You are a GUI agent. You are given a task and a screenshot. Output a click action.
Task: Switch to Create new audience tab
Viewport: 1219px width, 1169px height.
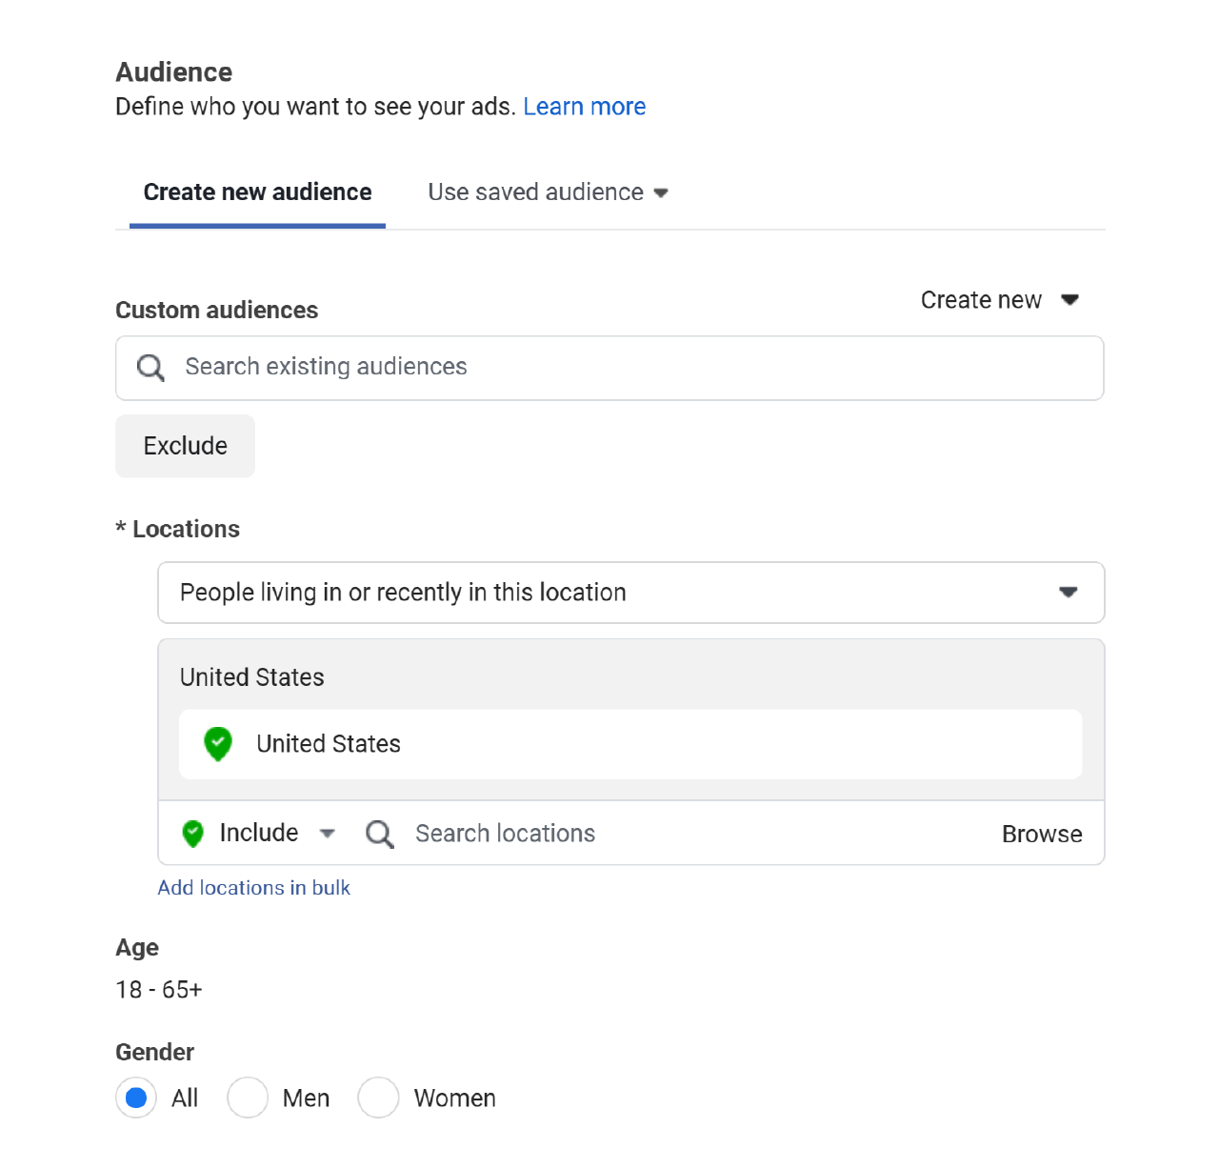[257, 192]
